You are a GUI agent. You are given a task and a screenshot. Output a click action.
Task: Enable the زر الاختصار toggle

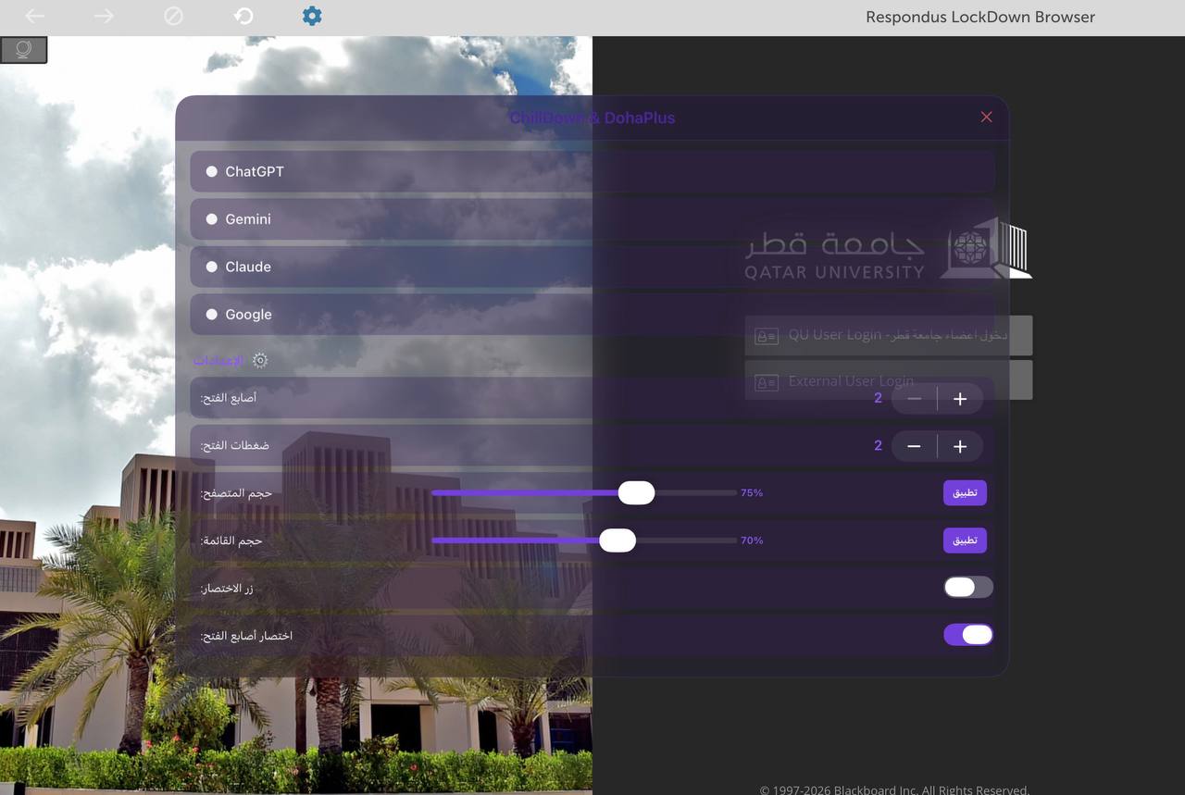968,588
